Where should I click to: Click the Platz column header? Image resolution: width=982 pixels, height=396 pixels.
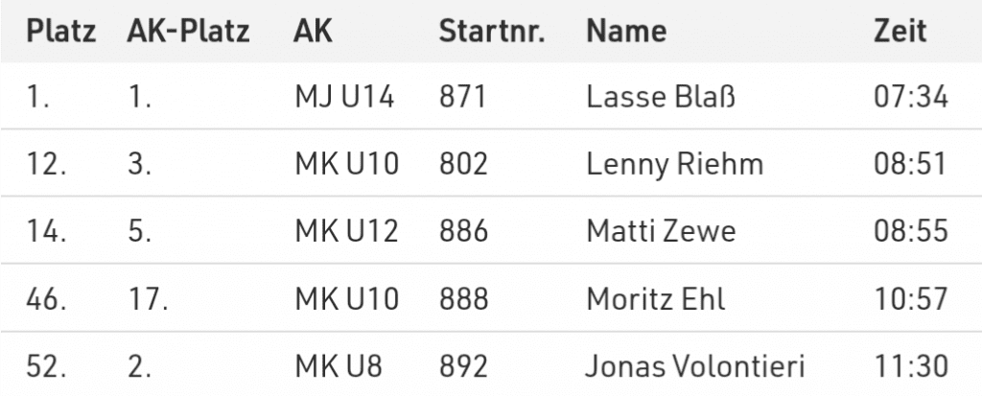(x=60, y=32)
